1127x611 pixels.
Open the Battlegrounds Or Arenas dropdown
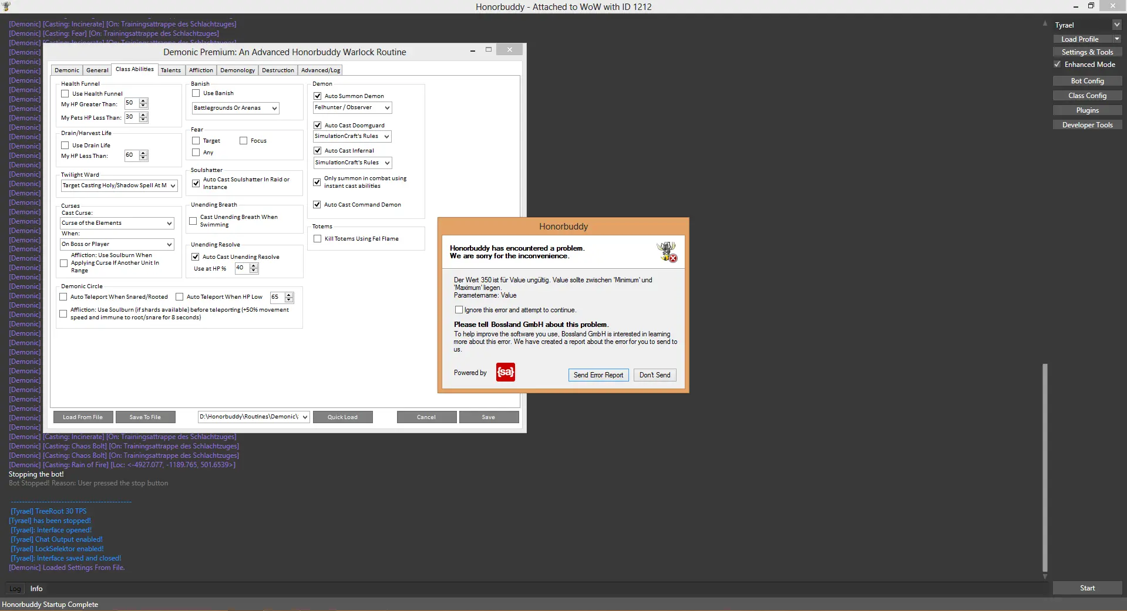(x=236, y=108)
